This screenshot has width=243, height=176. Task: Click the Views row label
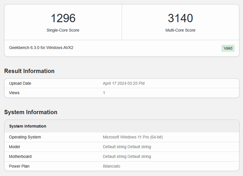(14, 93)
